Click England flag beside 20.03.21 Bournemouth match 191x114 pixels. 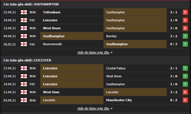(24, 44)
